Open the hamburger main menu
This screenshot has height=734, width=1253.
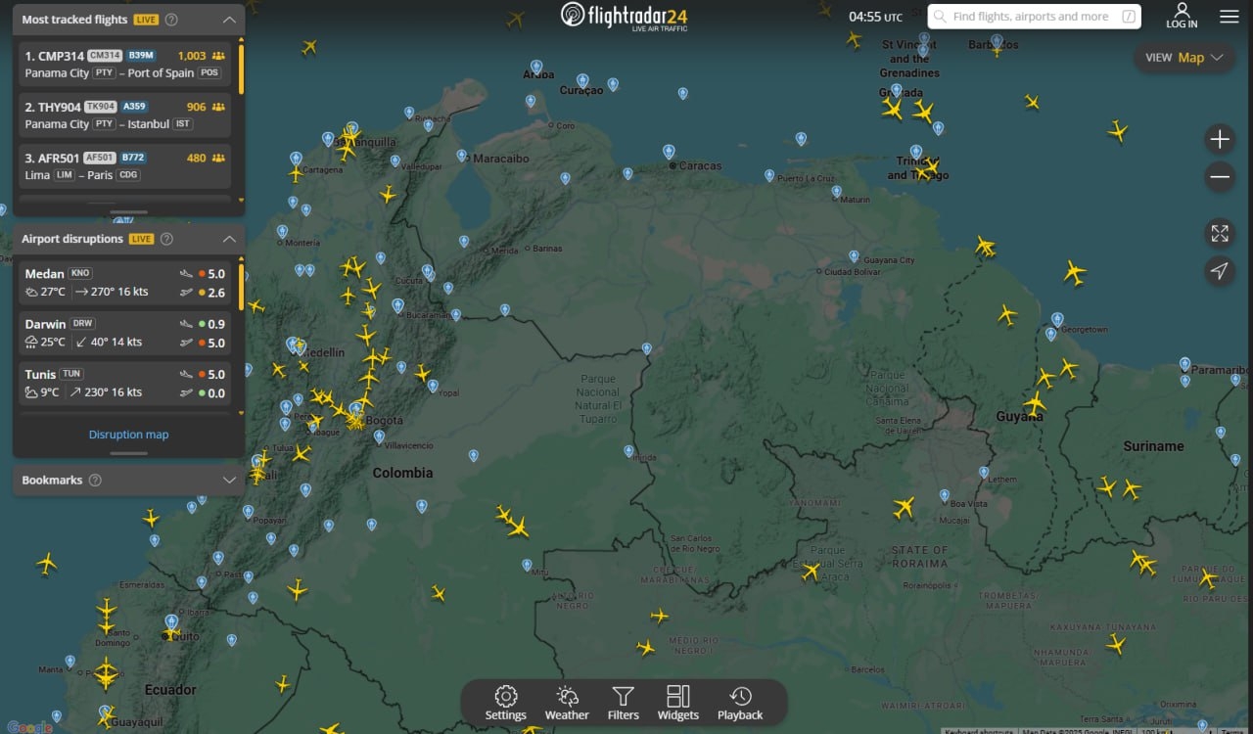click(x=1229, y=17)
